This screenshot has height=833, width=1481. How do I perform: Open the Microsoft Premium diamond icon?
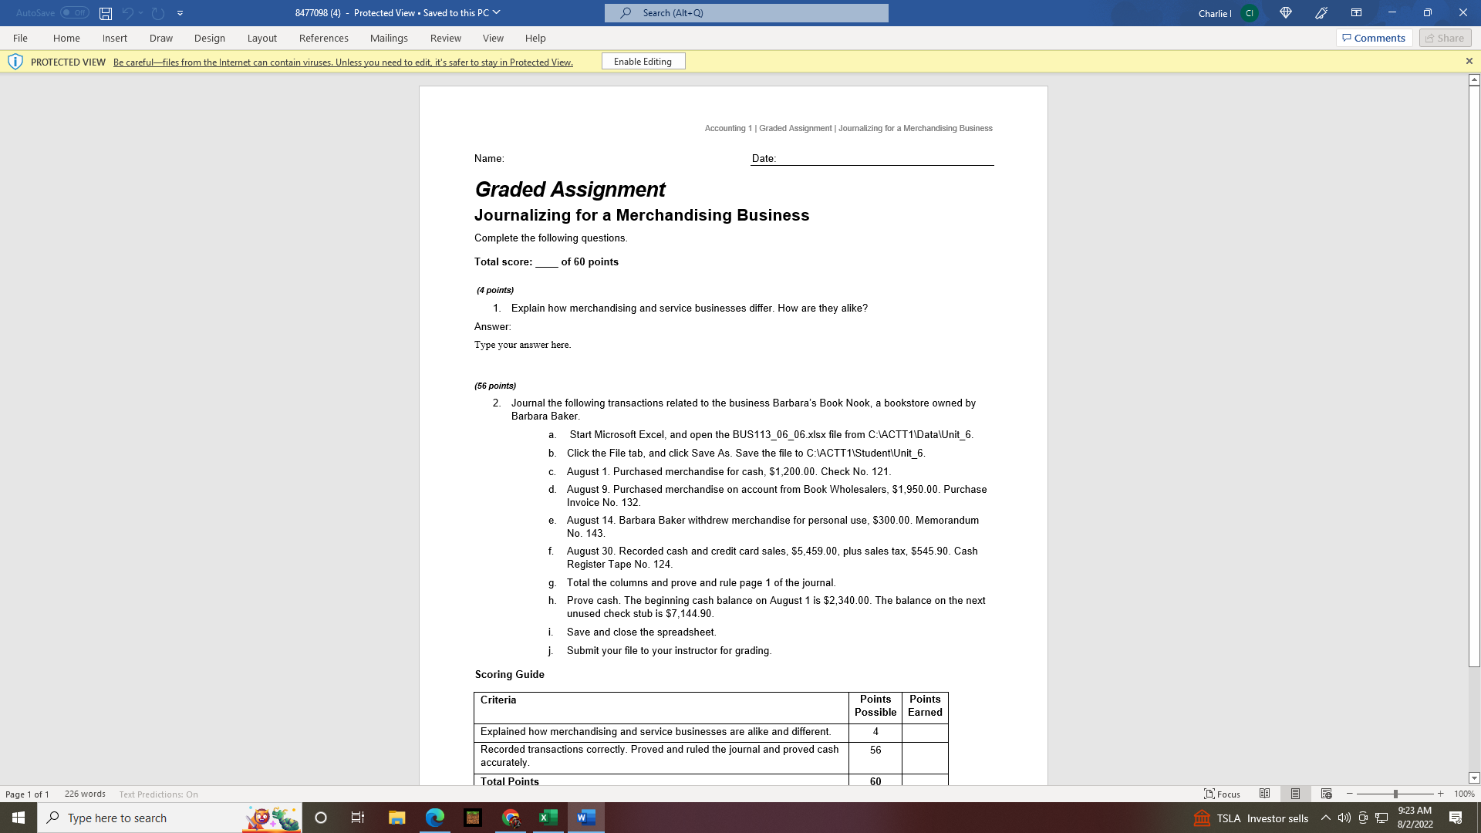coord(1286,13)
